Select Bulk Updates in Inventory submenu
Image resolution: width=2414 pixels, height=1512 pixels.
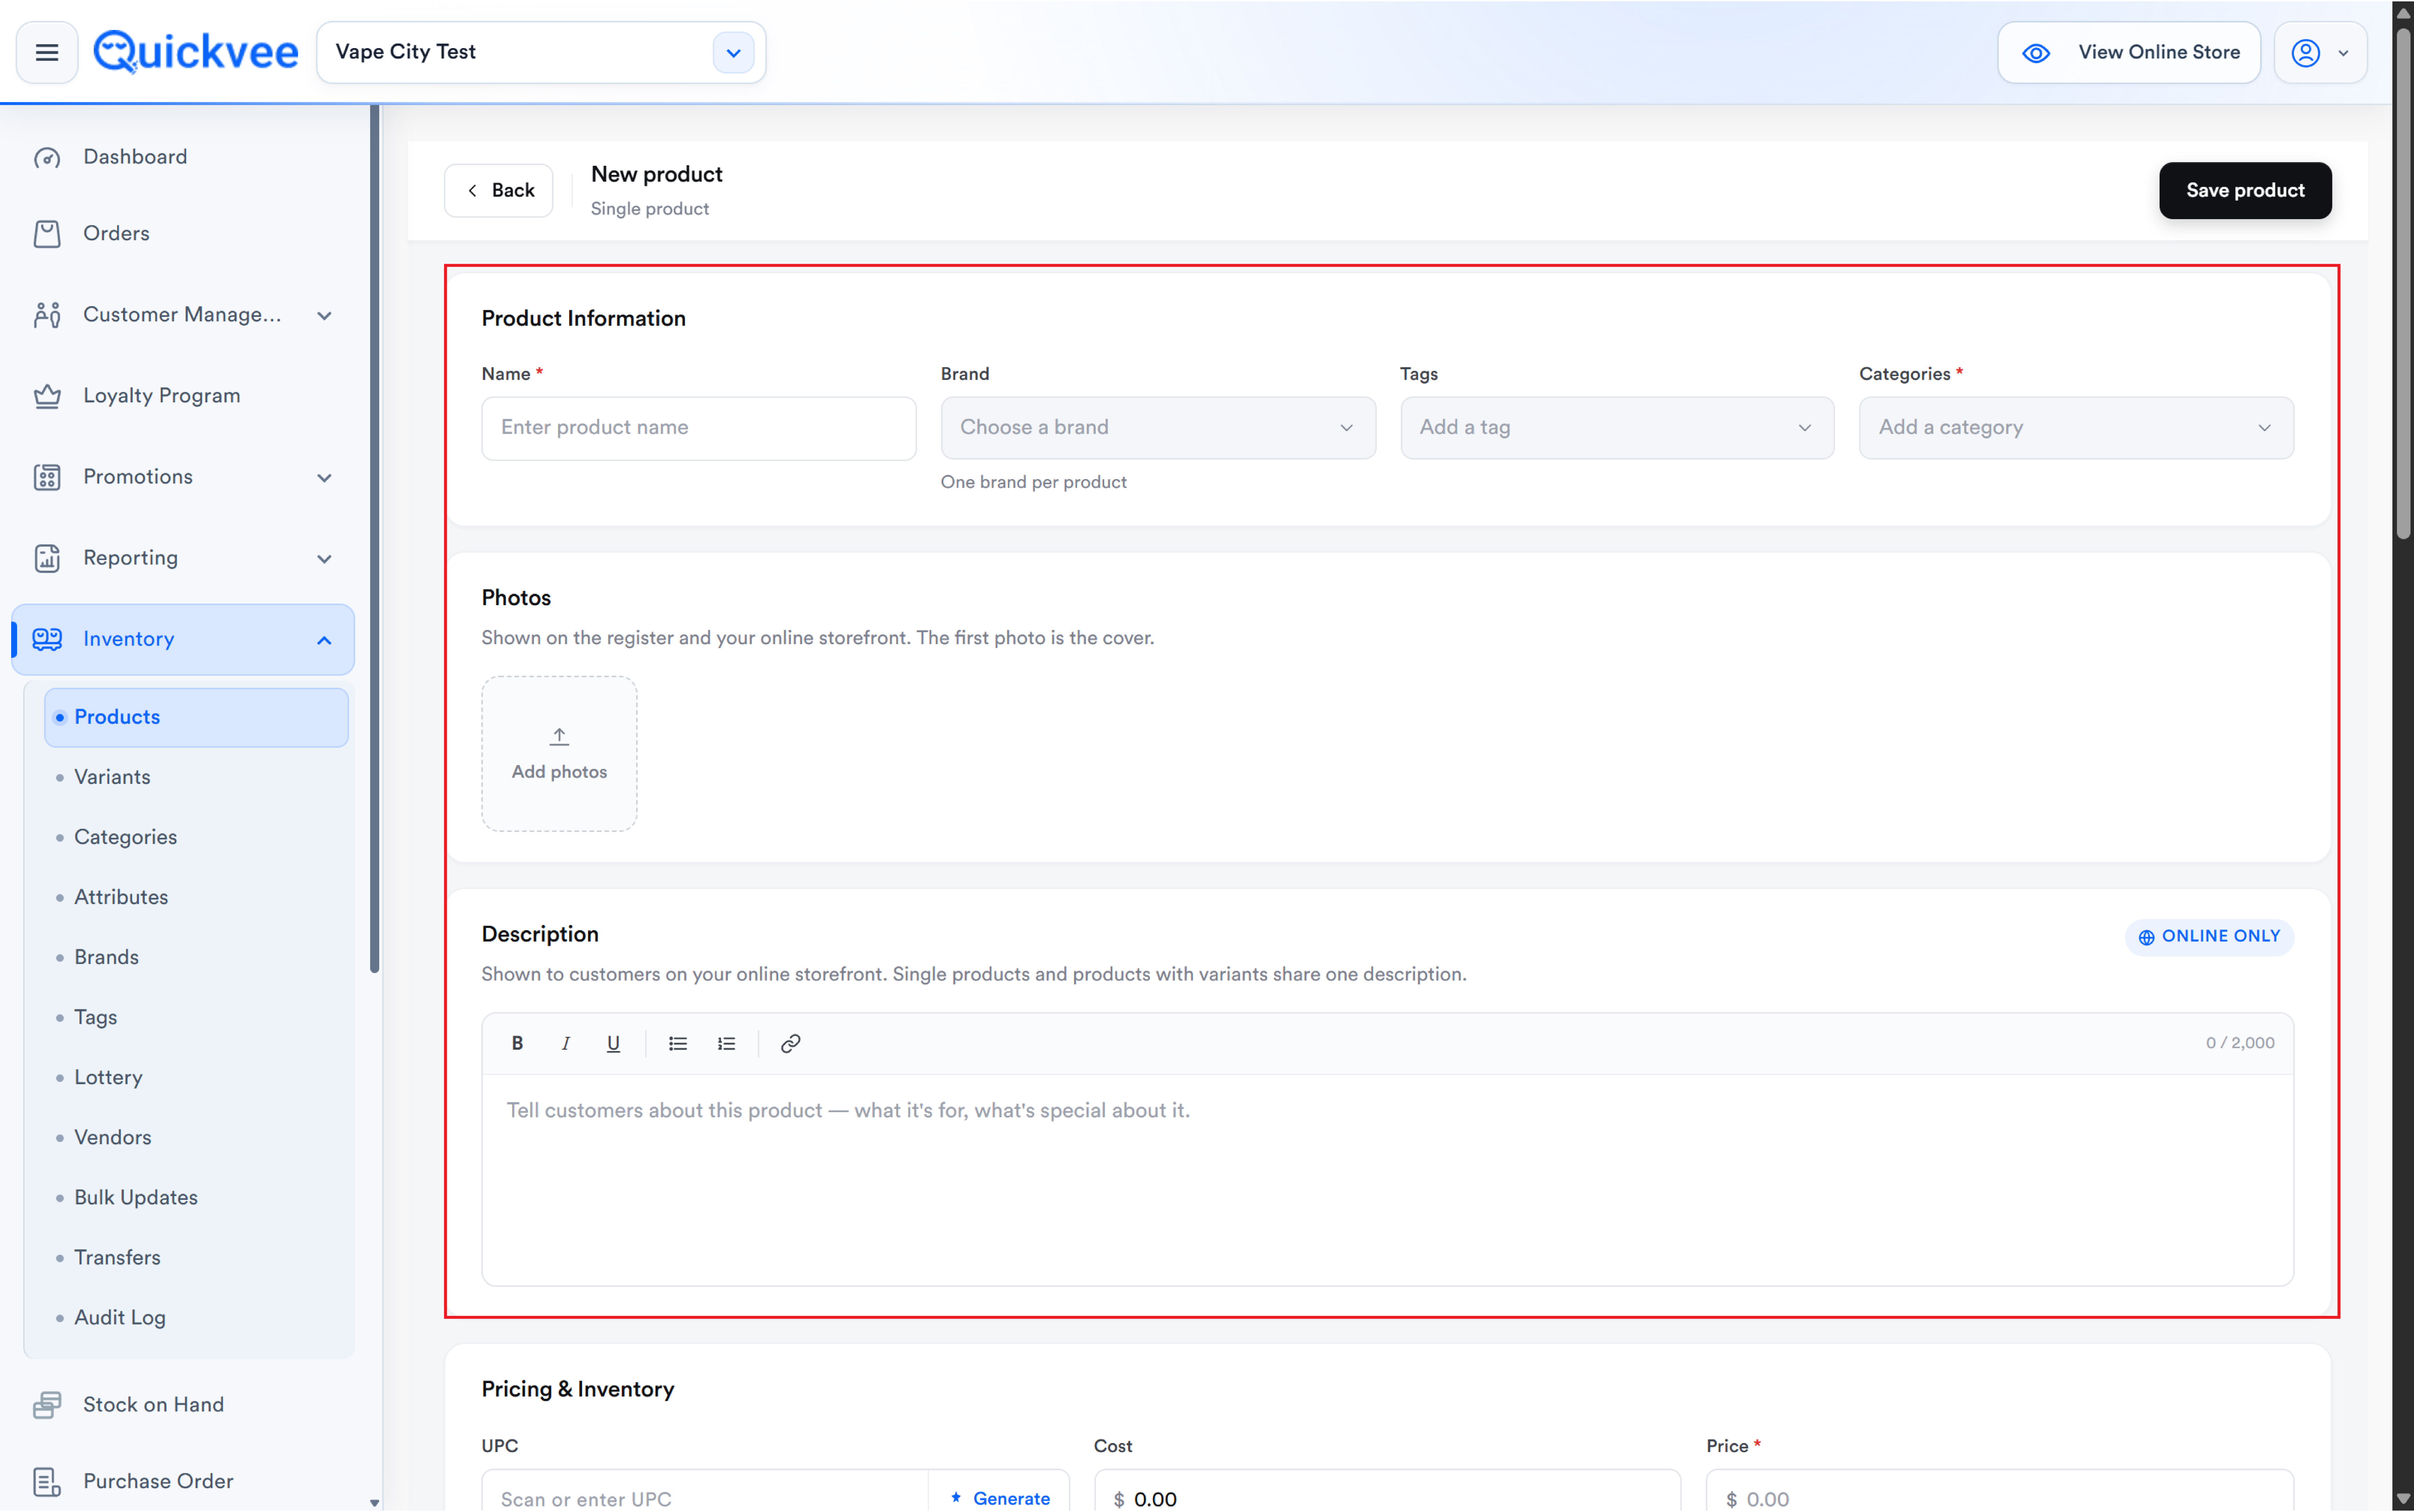point(196,1197)
